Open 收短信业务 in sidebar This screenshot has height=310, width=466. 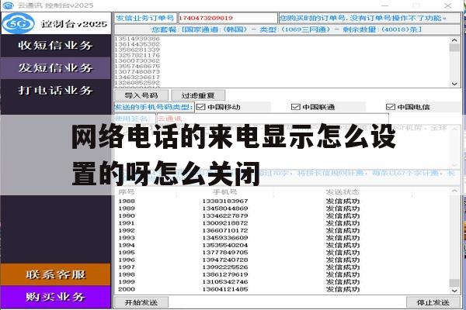(x=56, y=46)
